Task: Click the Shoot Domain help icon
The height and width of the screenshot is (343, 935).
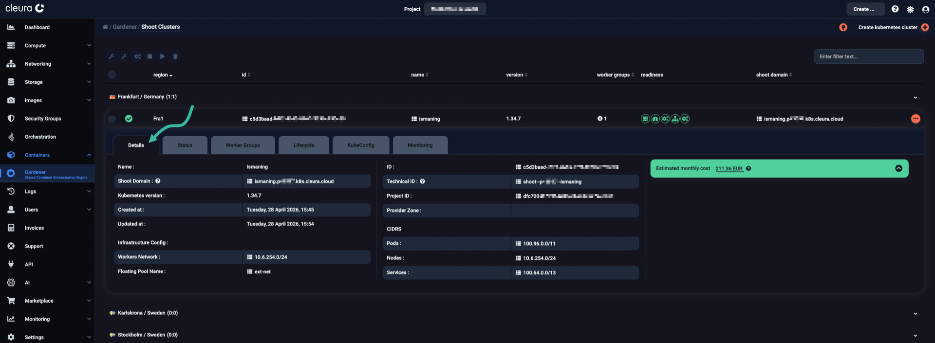Action: (158, 181)
